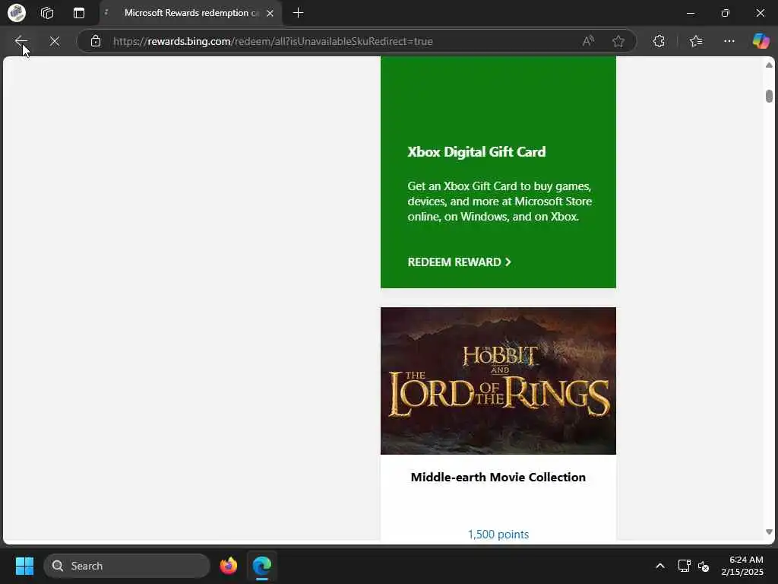
Task: Open the Windows Start menu
Action: [24, 566]
